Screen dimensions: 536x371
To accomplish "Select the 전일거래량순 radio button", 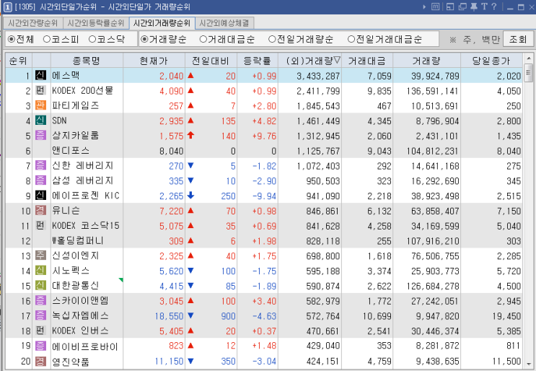I will (x=272, y=39).
